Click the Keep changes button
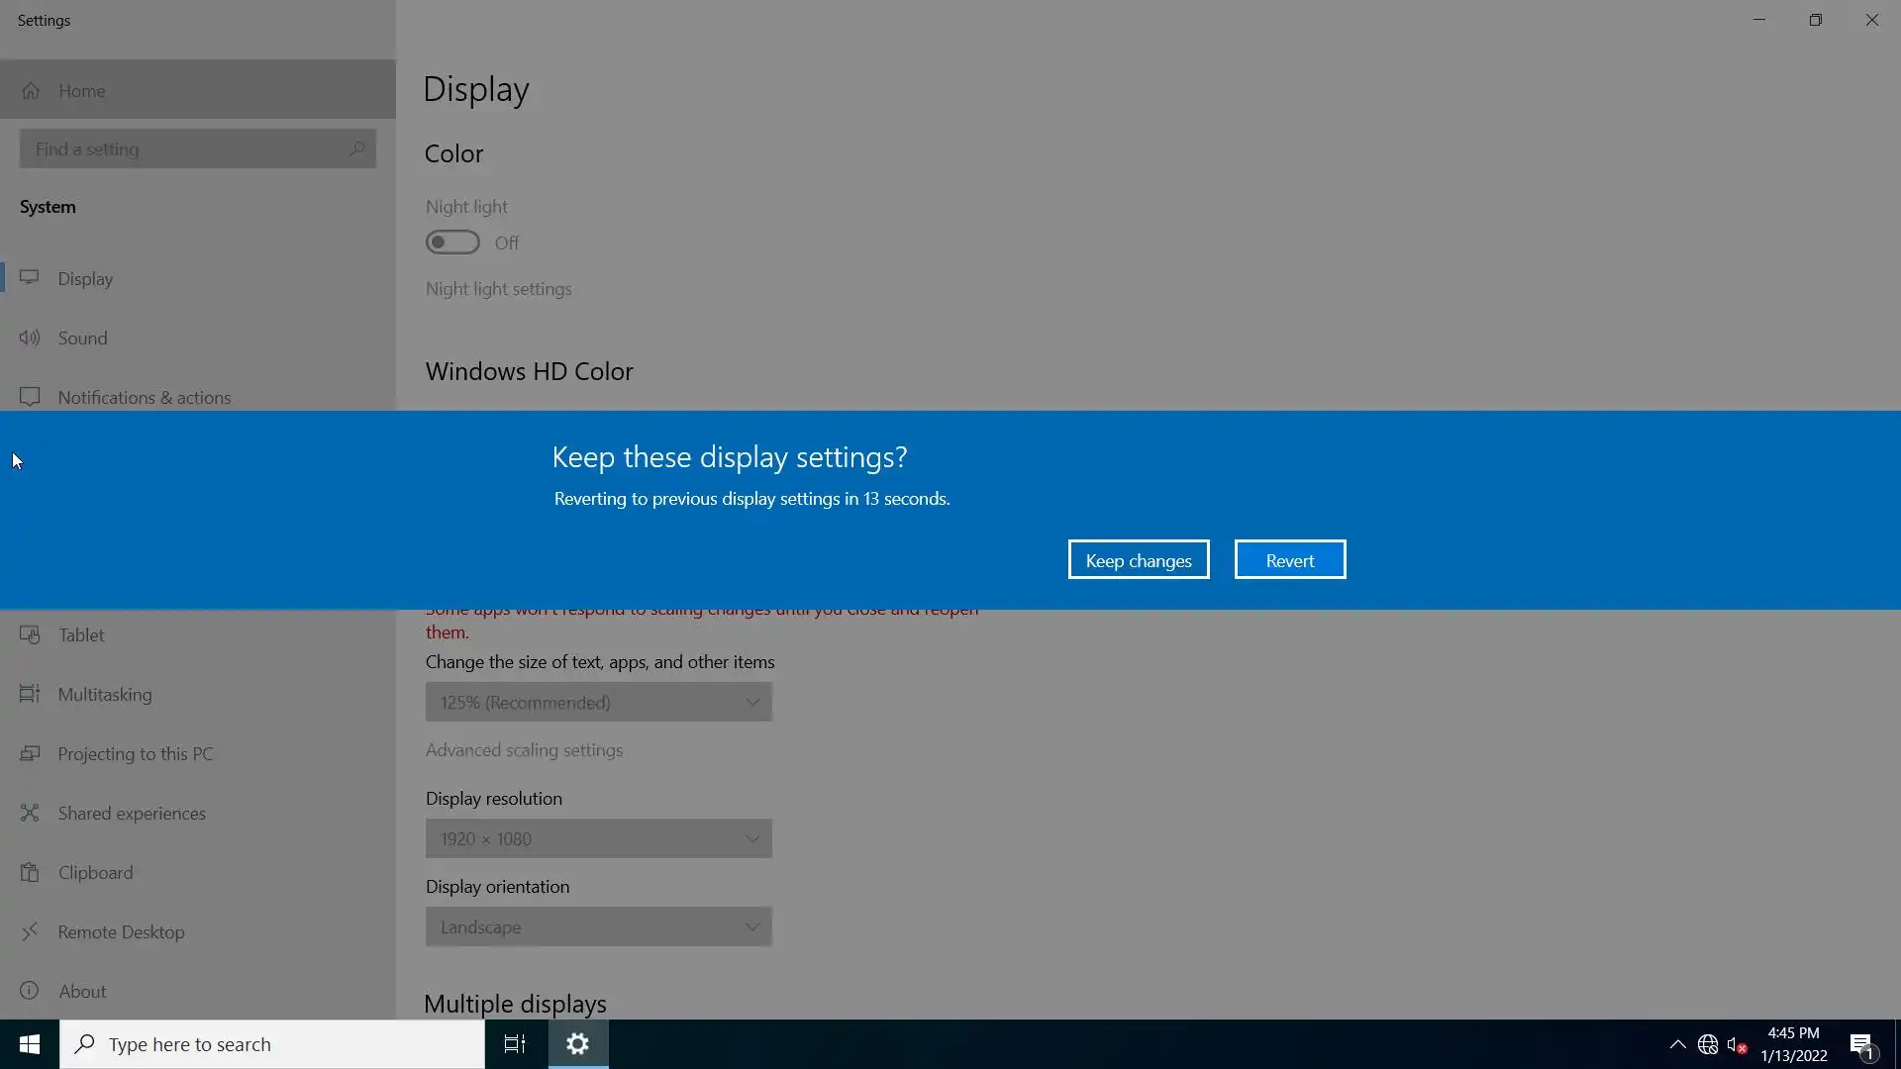The width and height of the screenshot is (1901, 1069). (1139, 560)
